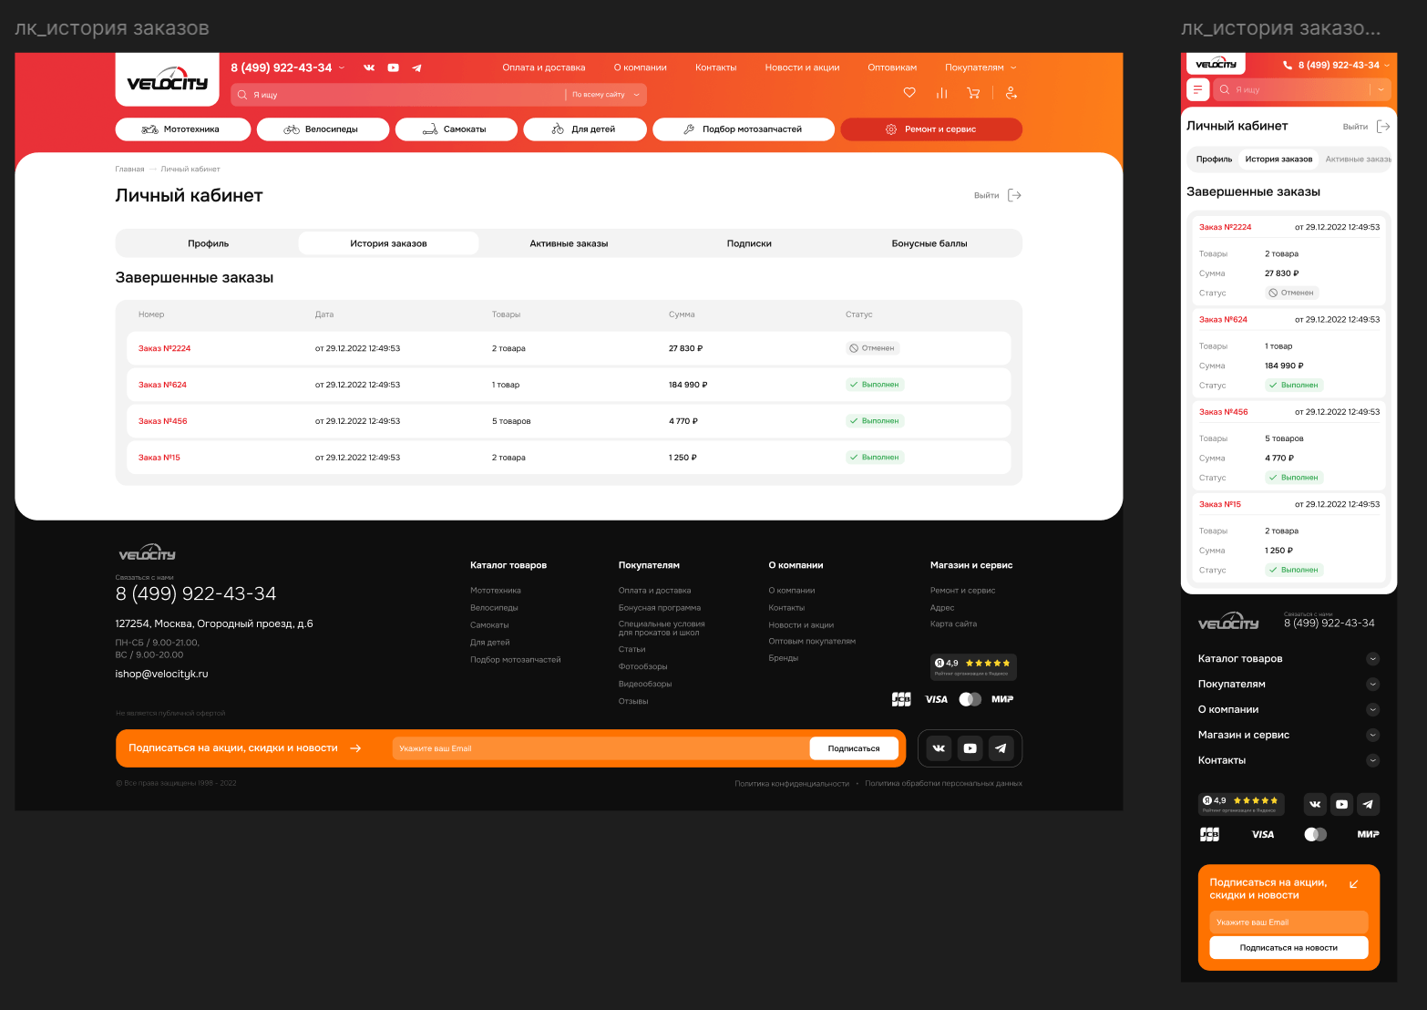Select the Ремонт и сервис category button
The image size is (1427, 1010).
(x=931, y=129)
